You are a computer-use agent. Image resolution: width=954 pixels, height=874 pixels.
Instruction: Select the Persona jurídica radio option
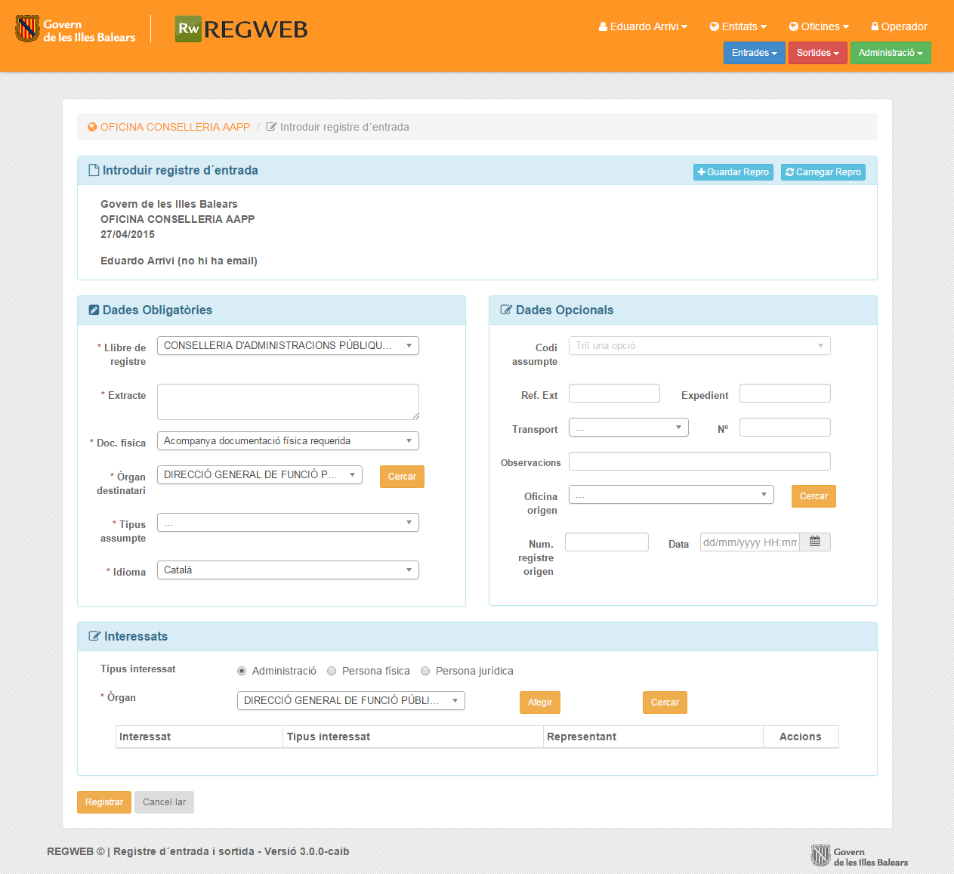coord(425,671)
